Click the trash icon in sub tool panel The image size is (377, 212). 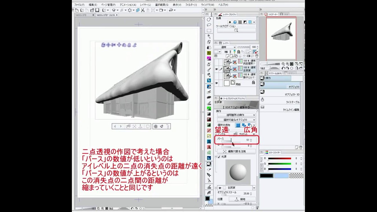pos(301,148)
